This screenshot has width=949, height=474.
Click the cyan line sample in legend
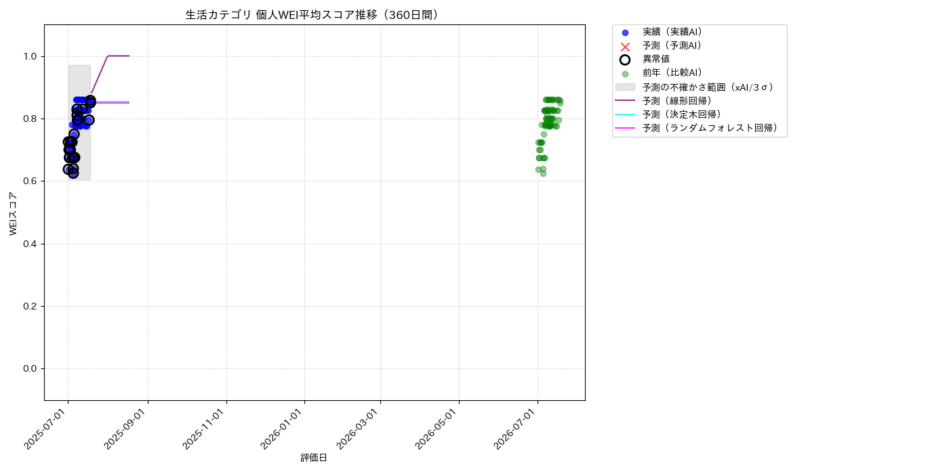pos(625,114)
